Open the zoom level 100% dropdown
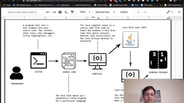Viewport: 184px width, 103px height. tap(85, 12)
